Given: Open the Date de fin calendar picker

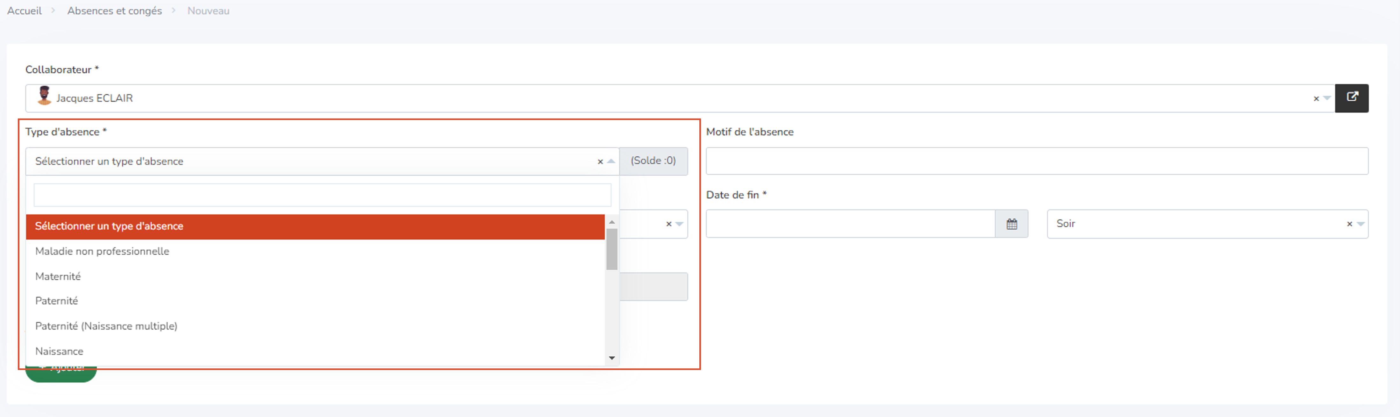Looking at the screenshot, I should (1011, 224).
